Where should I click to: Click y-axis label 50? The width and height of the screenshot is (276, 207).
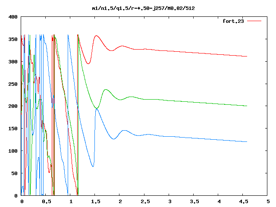click(14, 173)
